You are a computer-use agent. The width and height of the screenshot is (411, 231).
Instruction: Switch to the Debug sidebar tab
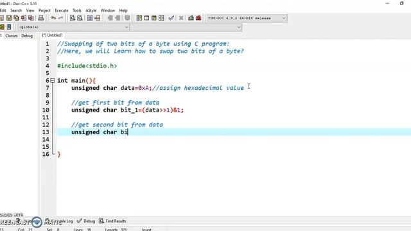pos(27,36)
